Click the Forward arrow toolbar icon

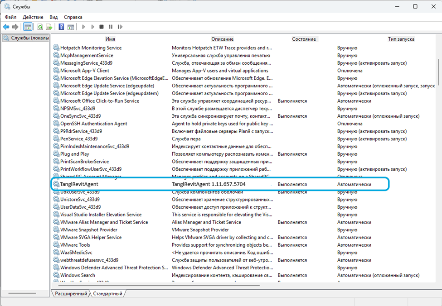click(15, 27)
